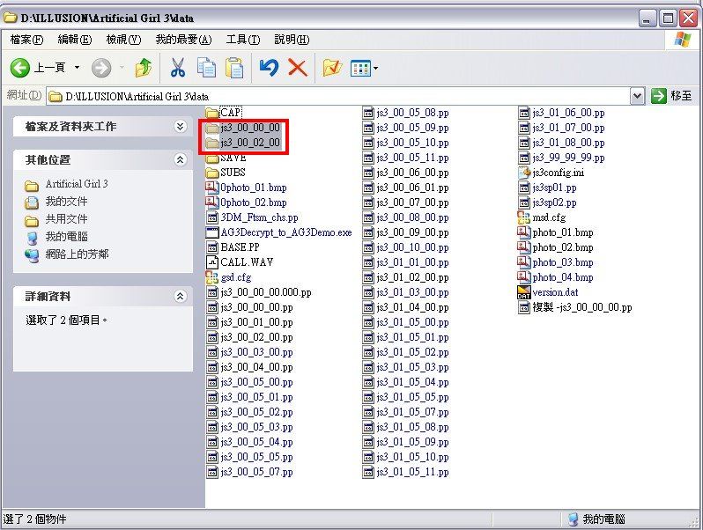Select the AG3Decrypt_to_AG3Demo.exe icon
703x530 pixels.
tap(212, 232)
